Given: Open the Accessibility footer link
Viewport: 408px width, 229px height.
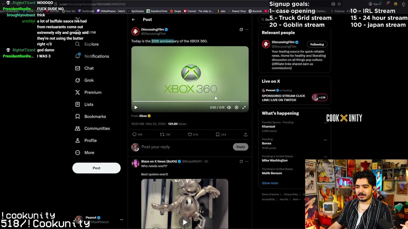Looking at the screenshot, I should pos(268,199).
